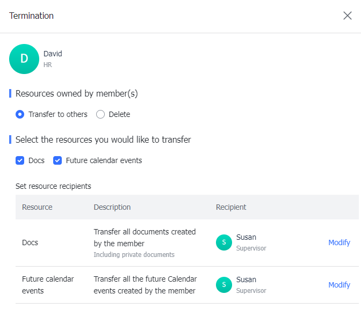Click Susan's avatar in the Docs row
361x309 pixels.
pos(224,242)
